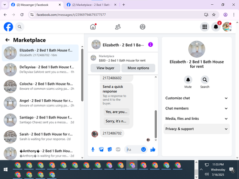Click the Facebook search magnifier icon
This screenshot has width=239, height=179.
20,27
